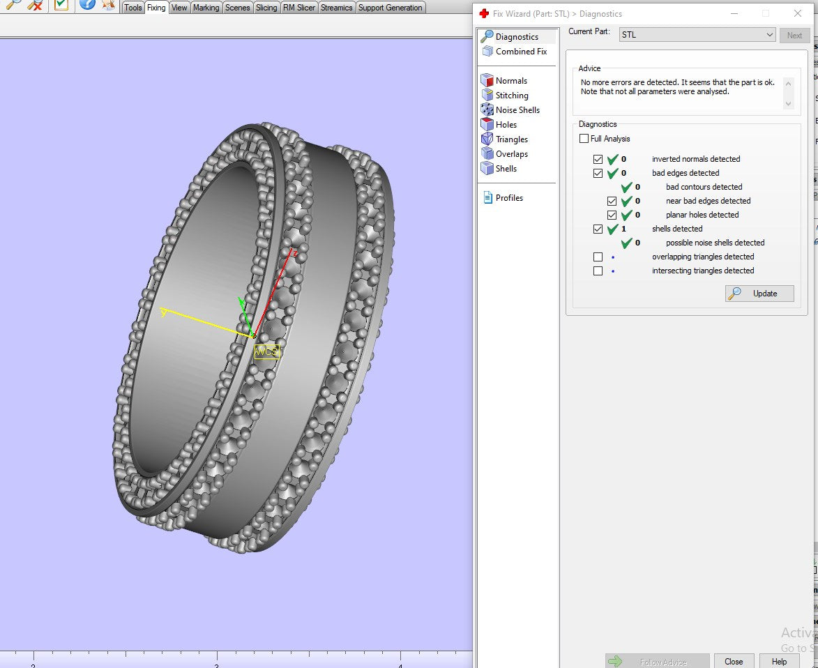The height and width of the screenshot is (668, 818).
Task: Switch to the Slicing tab
Action: [266, 8]
